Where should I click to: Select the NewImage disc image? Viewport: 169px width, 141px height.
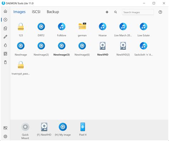(21, 49)
